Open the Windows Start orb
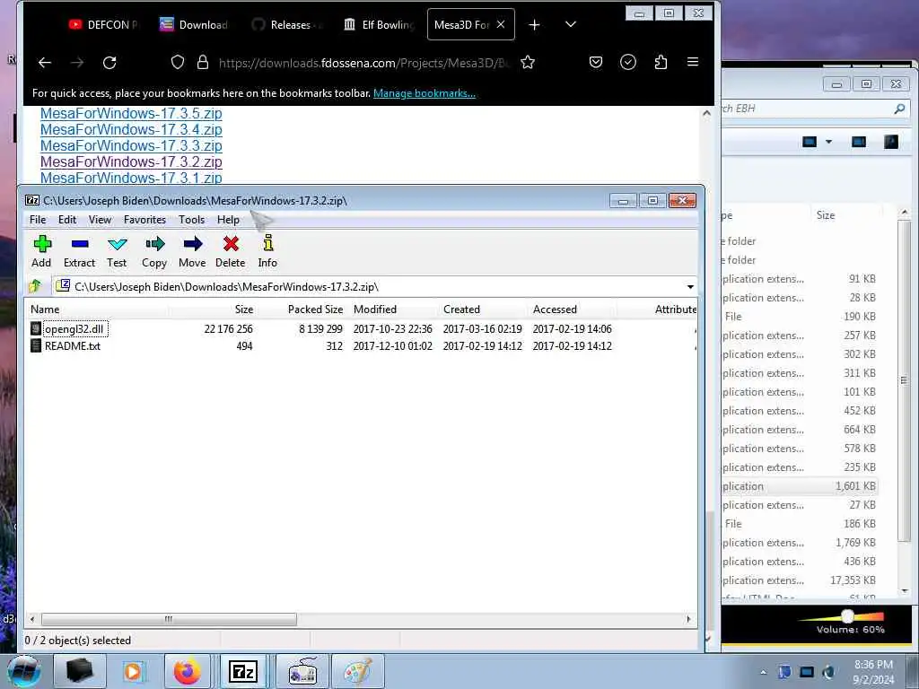 [24, 671]
